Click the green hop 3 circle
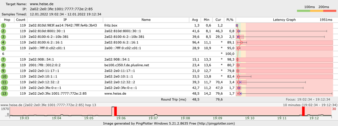The height and width of the screenshot is (126, 338). 3,37
